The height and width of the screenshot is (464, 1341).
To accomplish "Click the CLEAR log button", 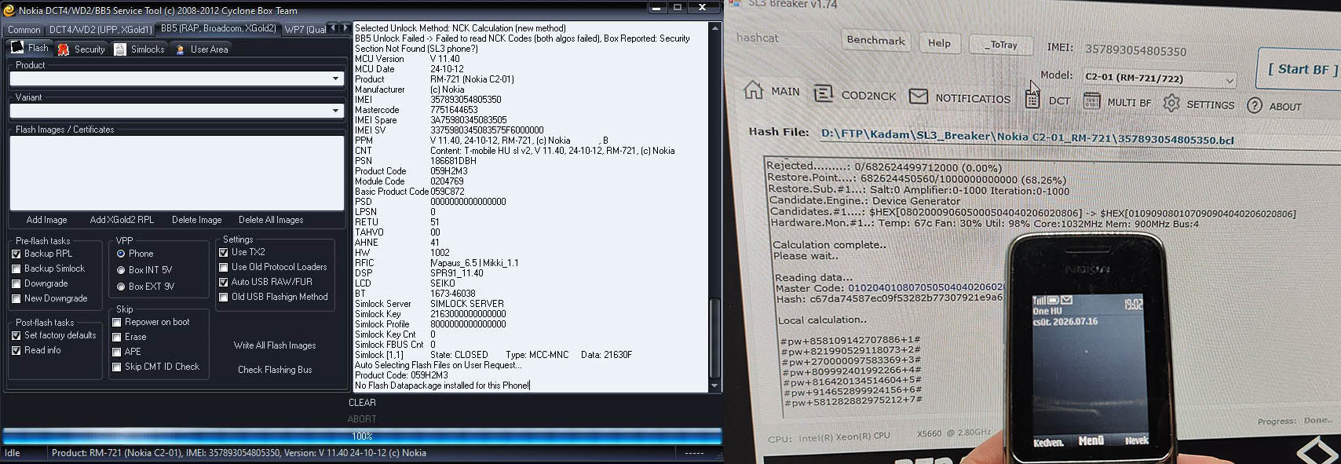I will [362, 403].
